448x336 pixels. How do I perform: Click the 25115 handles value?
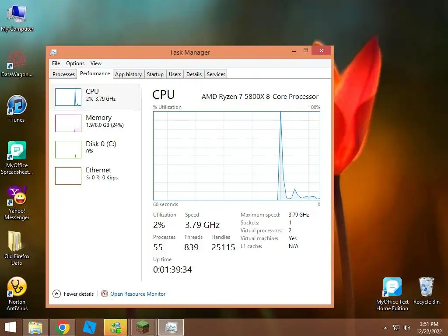(x=223, y=247)
